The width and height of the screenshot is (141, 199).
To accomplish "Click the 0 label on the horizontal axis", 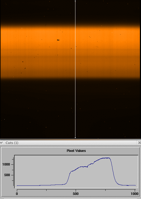I will point(17,194).
